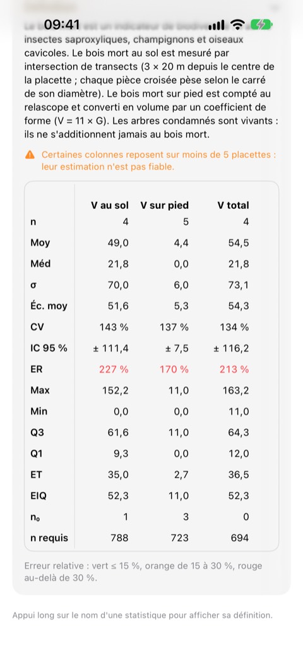Tap the red 213 % error value
The height and width of the screenshot is (658, 303).
(234, 369)
